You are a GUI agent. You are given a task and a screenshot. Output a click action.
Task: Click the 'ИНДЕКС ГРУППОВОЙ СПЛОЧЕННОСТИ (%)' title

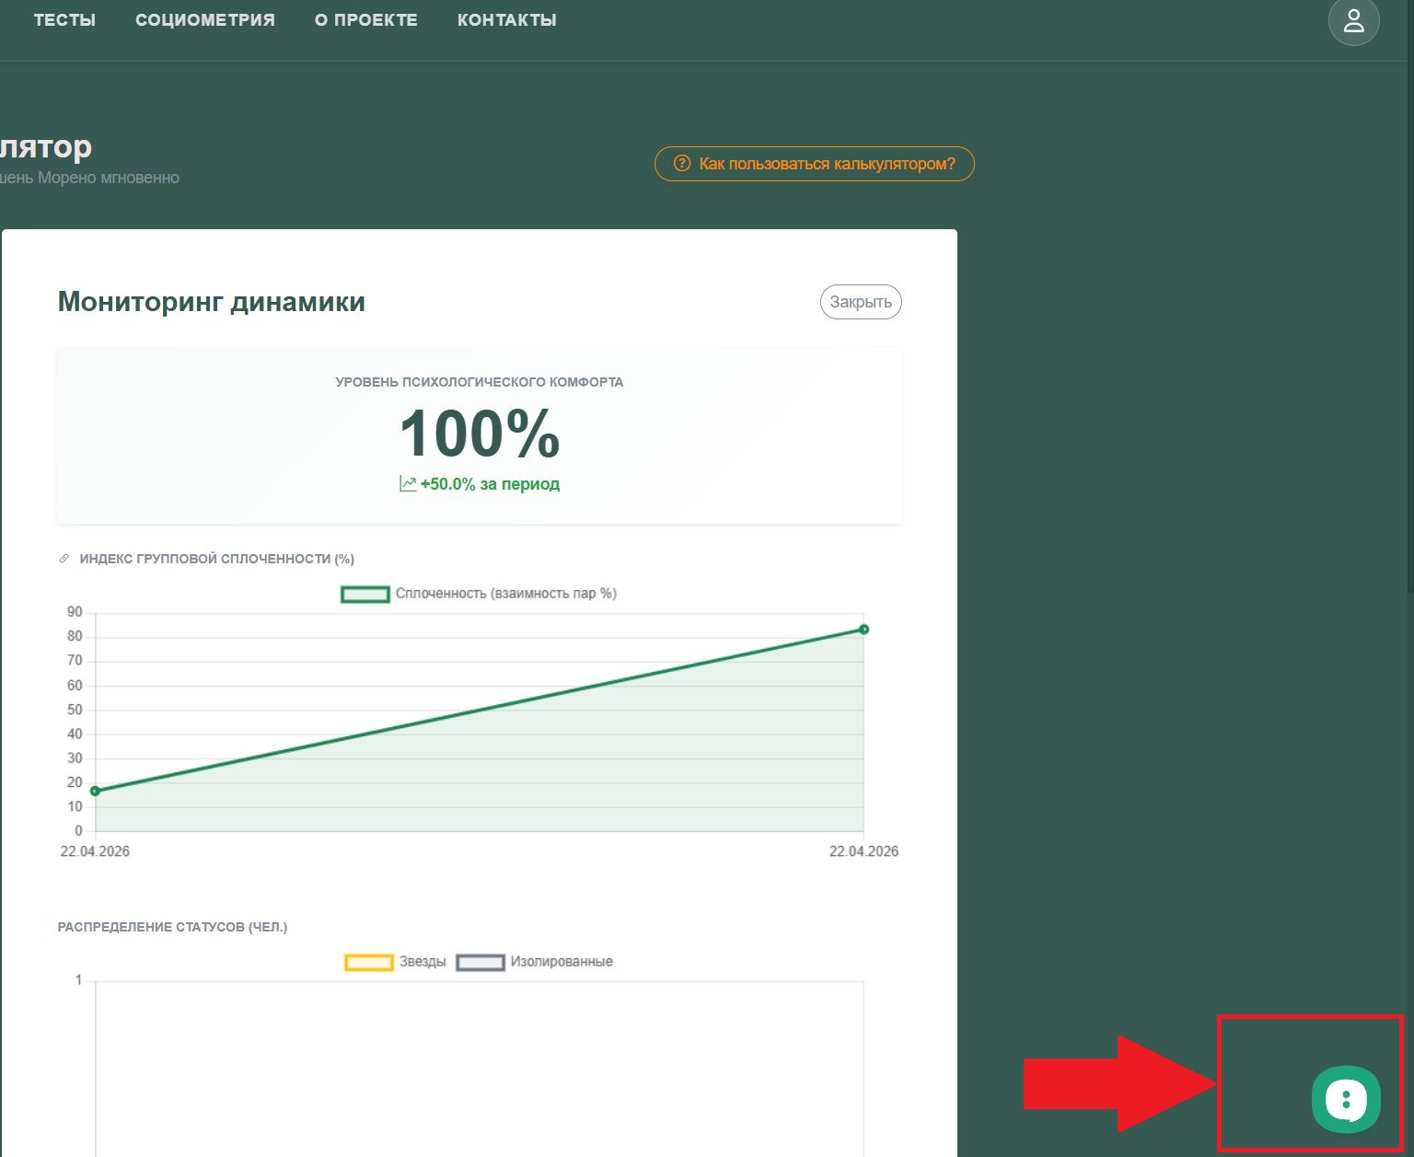tap(216, 559)
